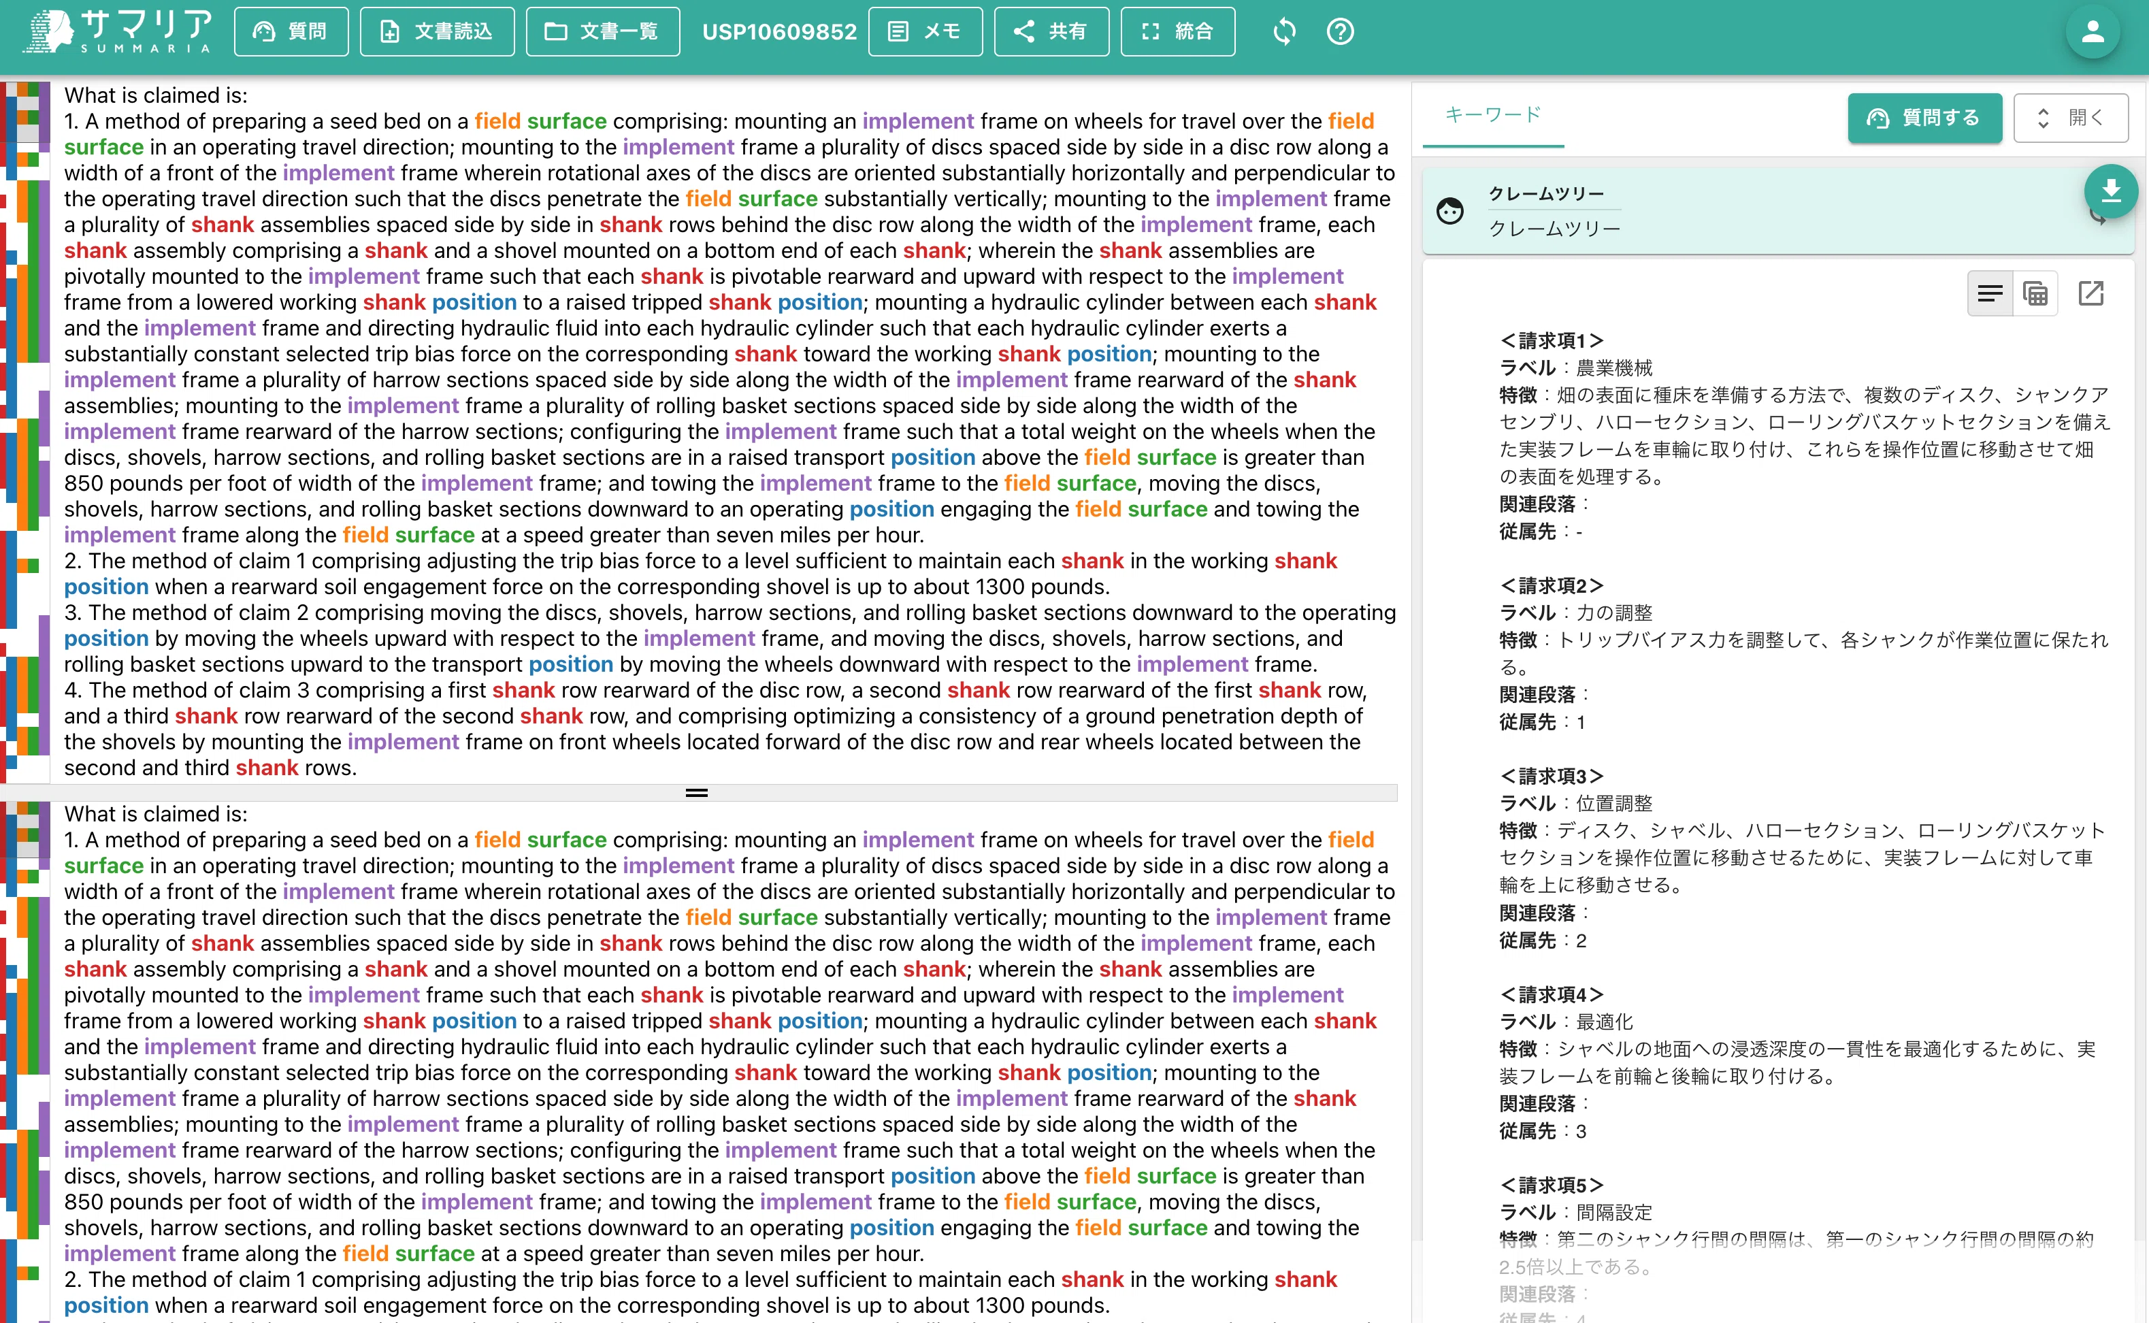Screen dimensions: 2149x1323
Task: Select the <請求項2> heading
Action: tap(1552, 585)
